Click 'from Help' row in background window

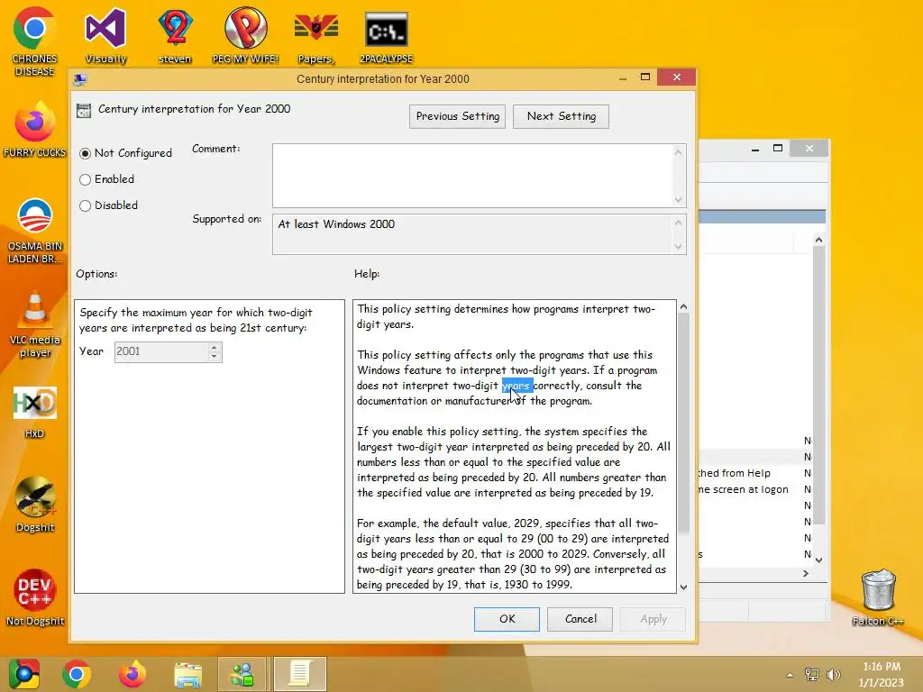click(x=735, y=473)
